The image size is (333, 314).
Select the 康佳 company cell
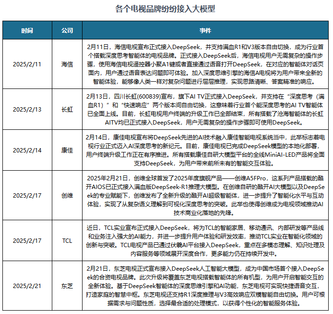click(x=68, y=150)
